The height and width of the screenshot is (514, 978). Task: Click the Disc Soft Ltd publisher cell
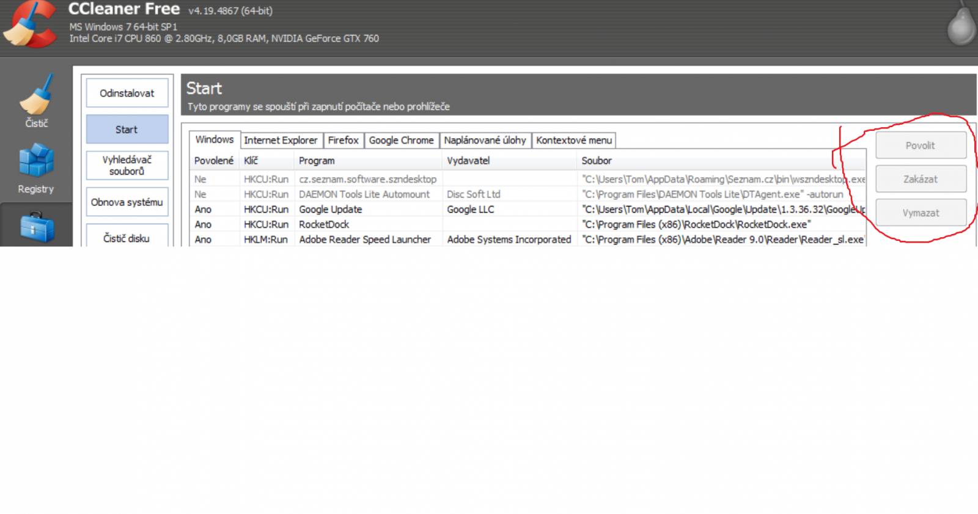(x=474, y=194)
